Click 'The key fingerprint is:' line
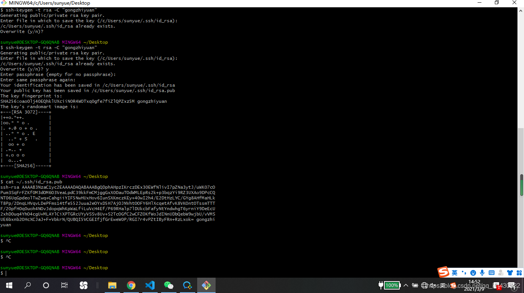Viewport: 524px width, 293px height. pos(31,96)
